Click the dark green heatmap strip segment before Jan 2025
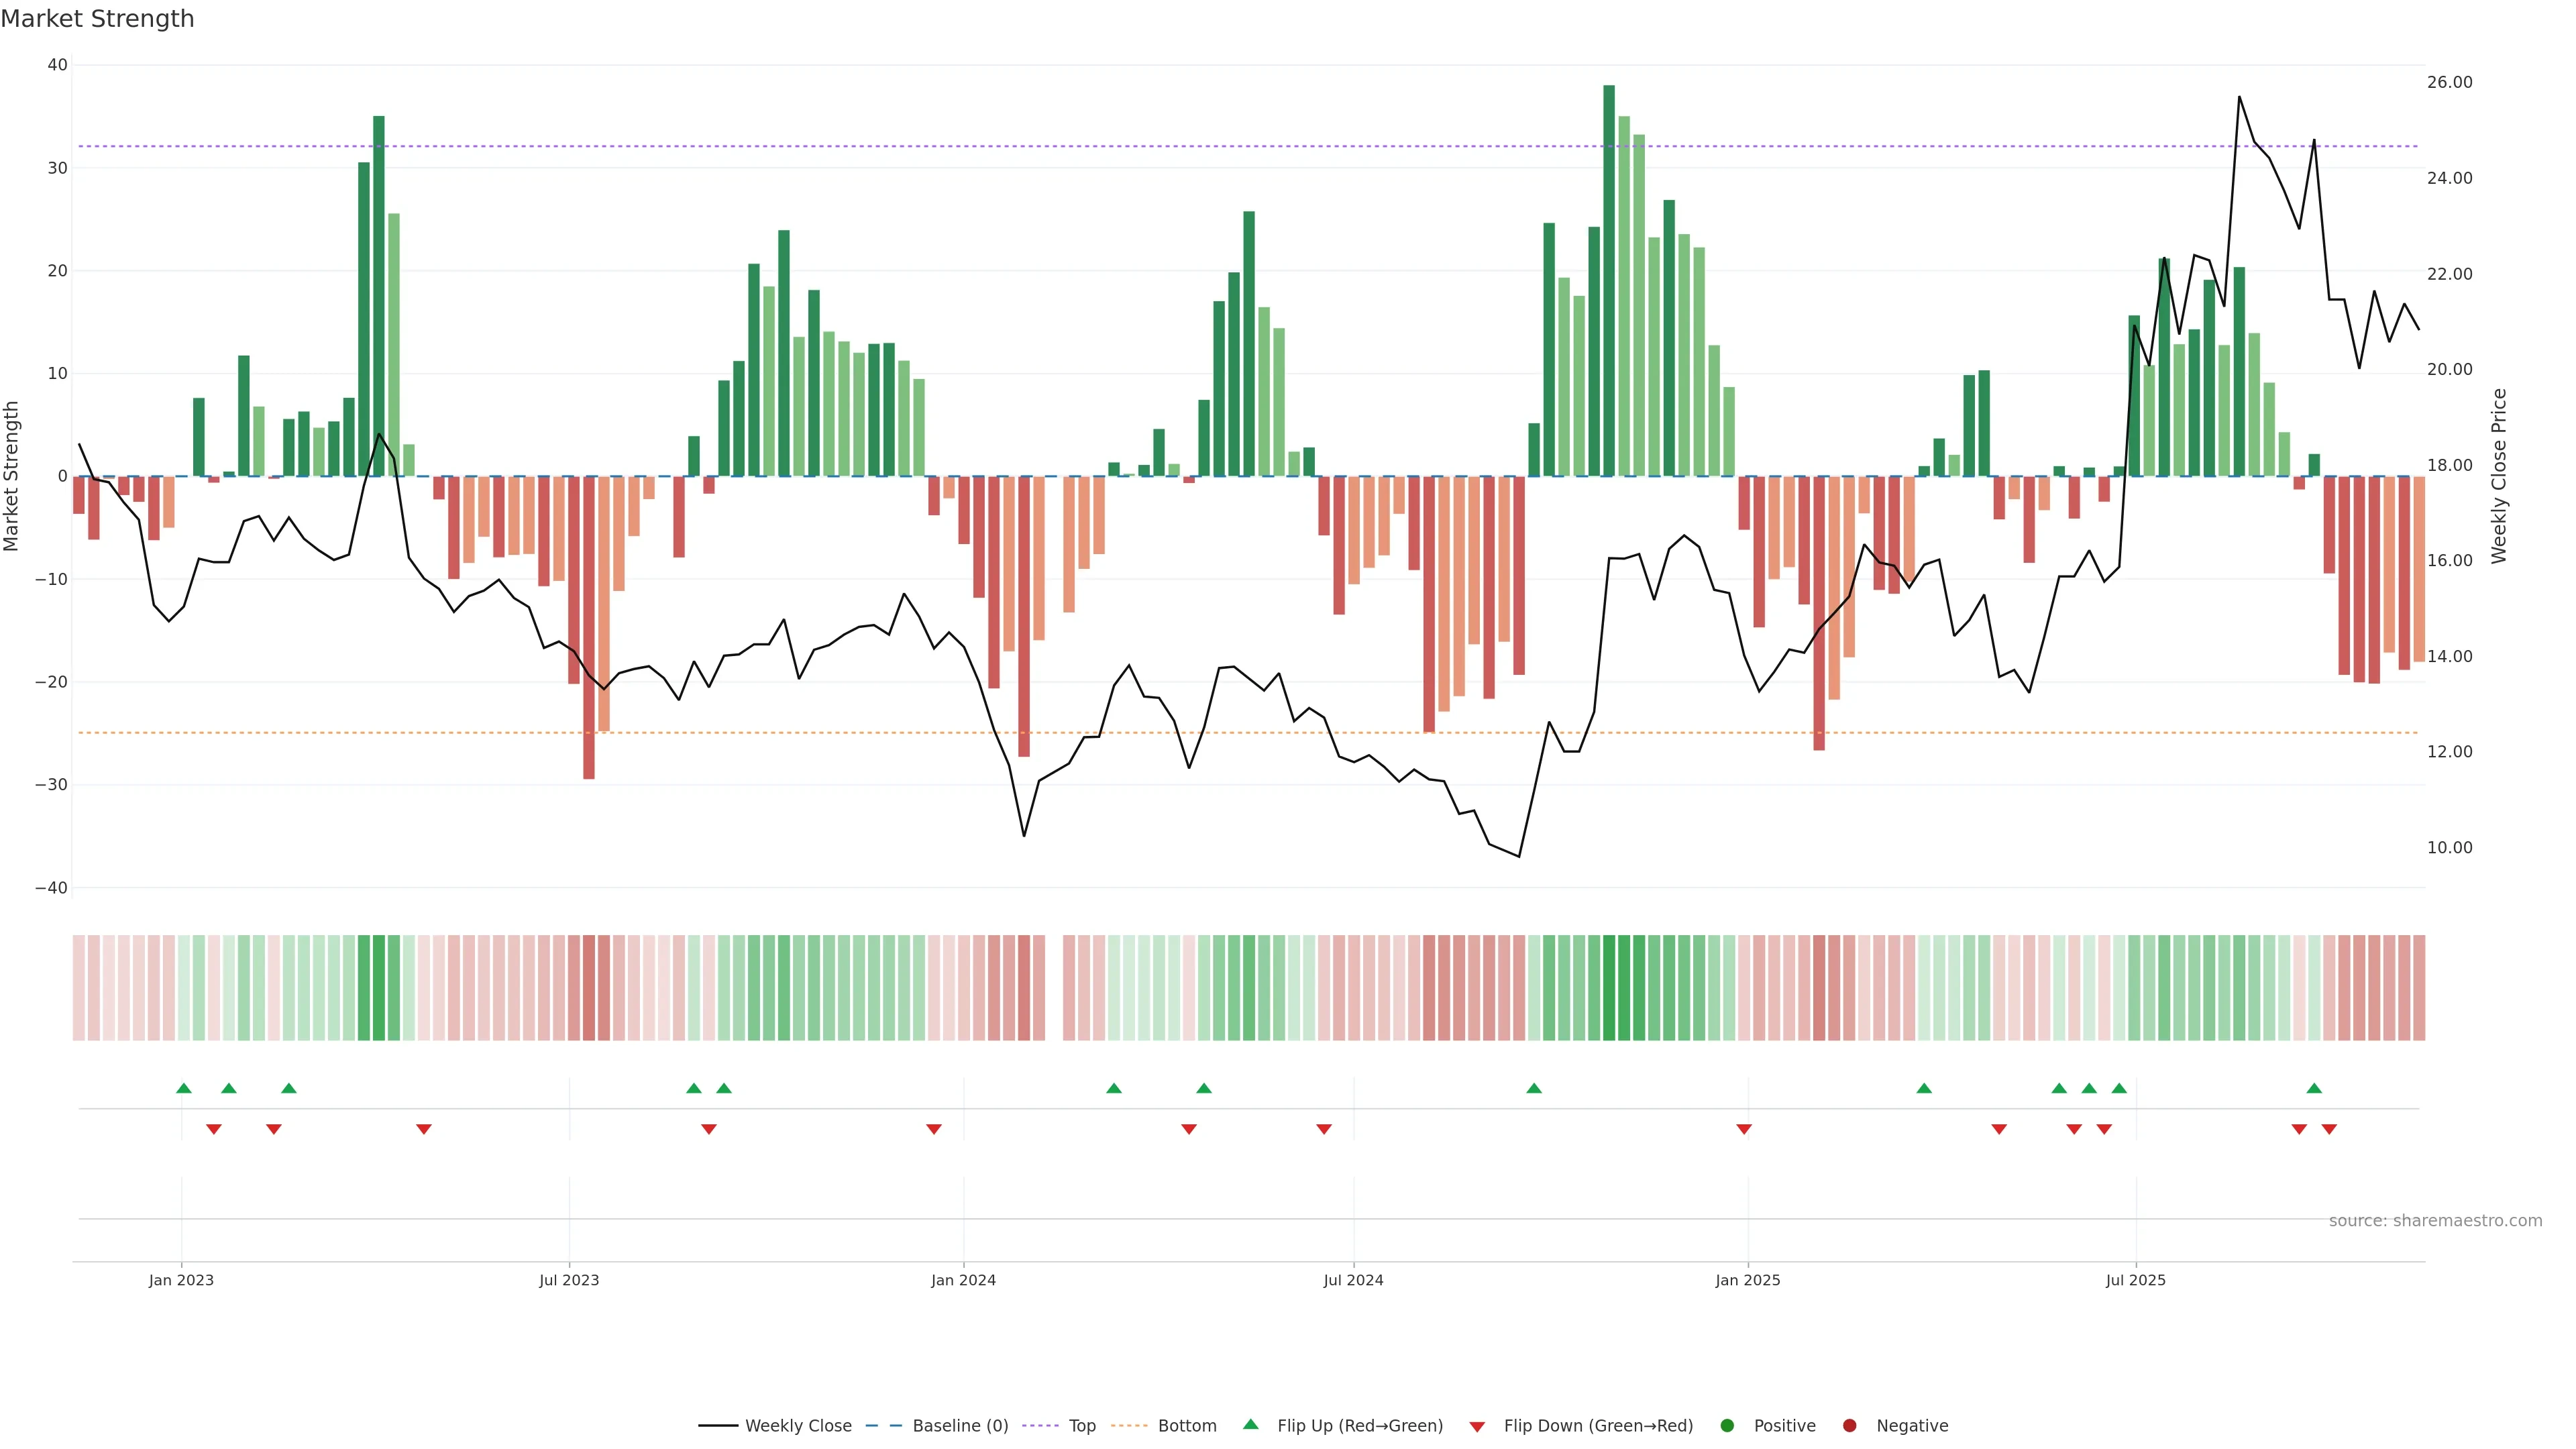The width and height of the screenshot is (2576, 1449). point(1609,987)
